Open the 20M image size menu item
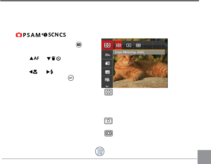 pyautogui.click(x=107, y=55)
